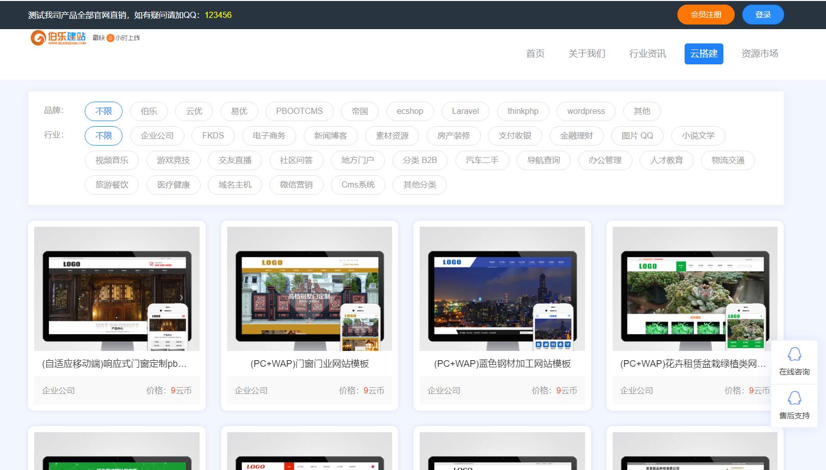Viewport: 826px width, 470px height.
Task: Click the 会员注册 button
Action: point(706,15)
